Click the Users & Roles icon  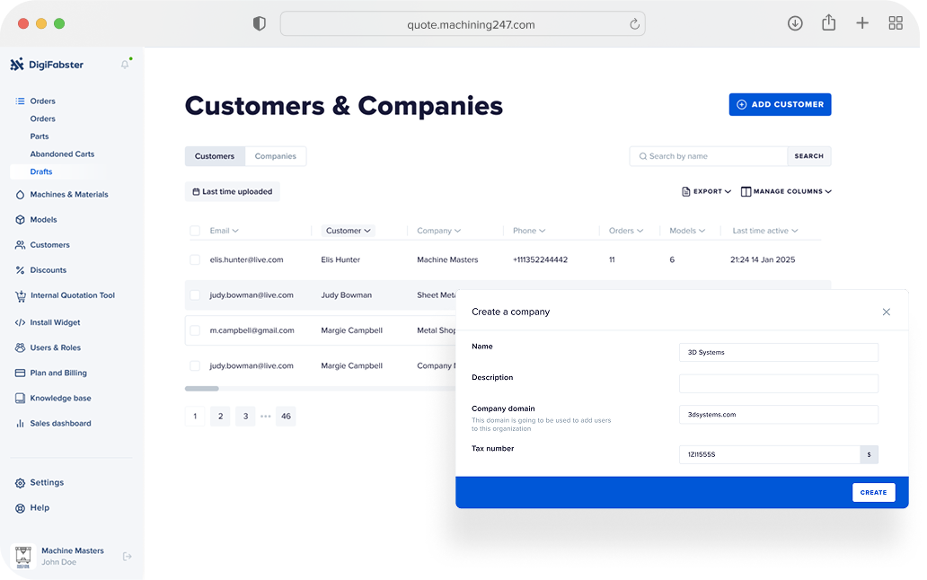point(20,347)
